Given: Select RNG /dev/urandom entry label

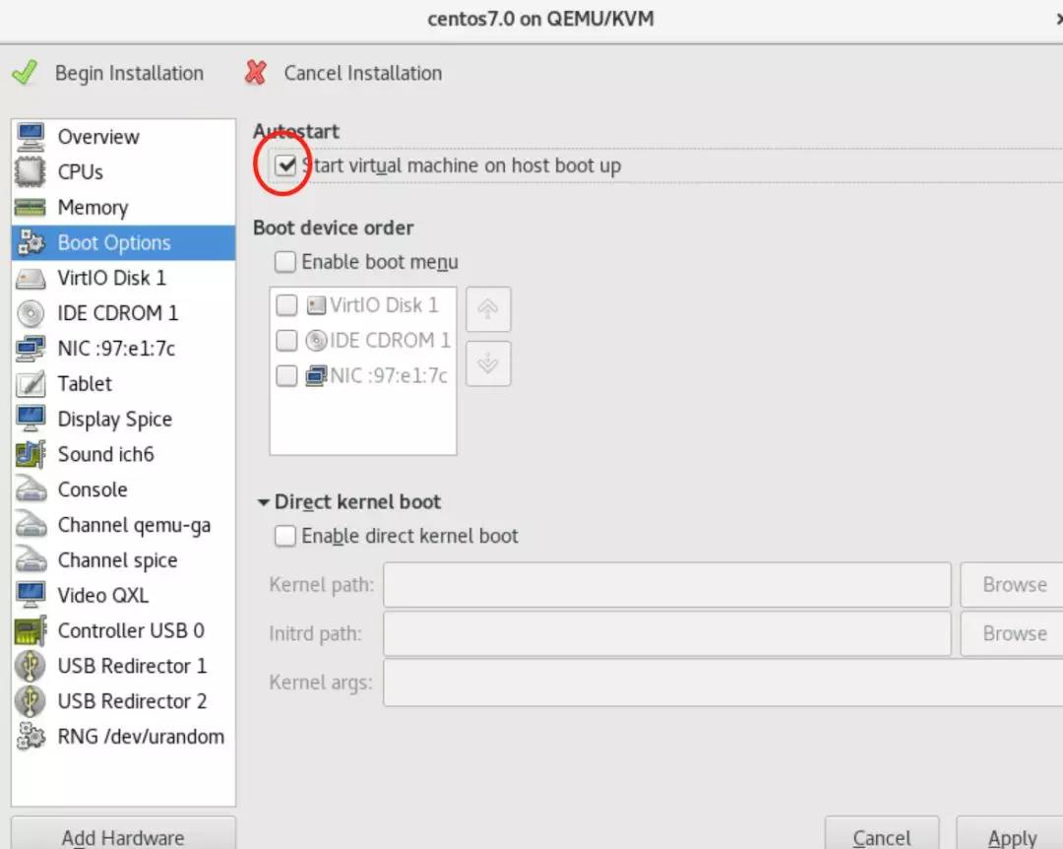Looking at the screenshot, I should [x=141, y=737].
